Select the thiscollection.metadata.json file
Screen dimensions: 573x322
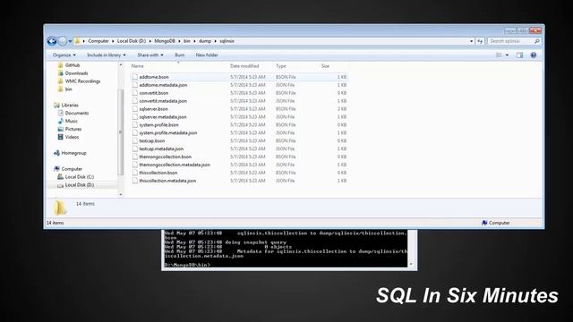(x=167, y=181)
